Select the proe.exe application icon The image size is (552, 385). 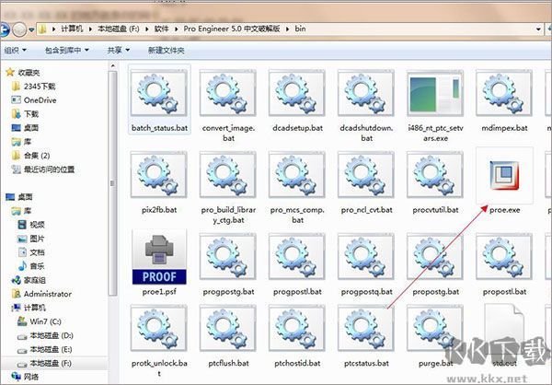click(504, 175)
